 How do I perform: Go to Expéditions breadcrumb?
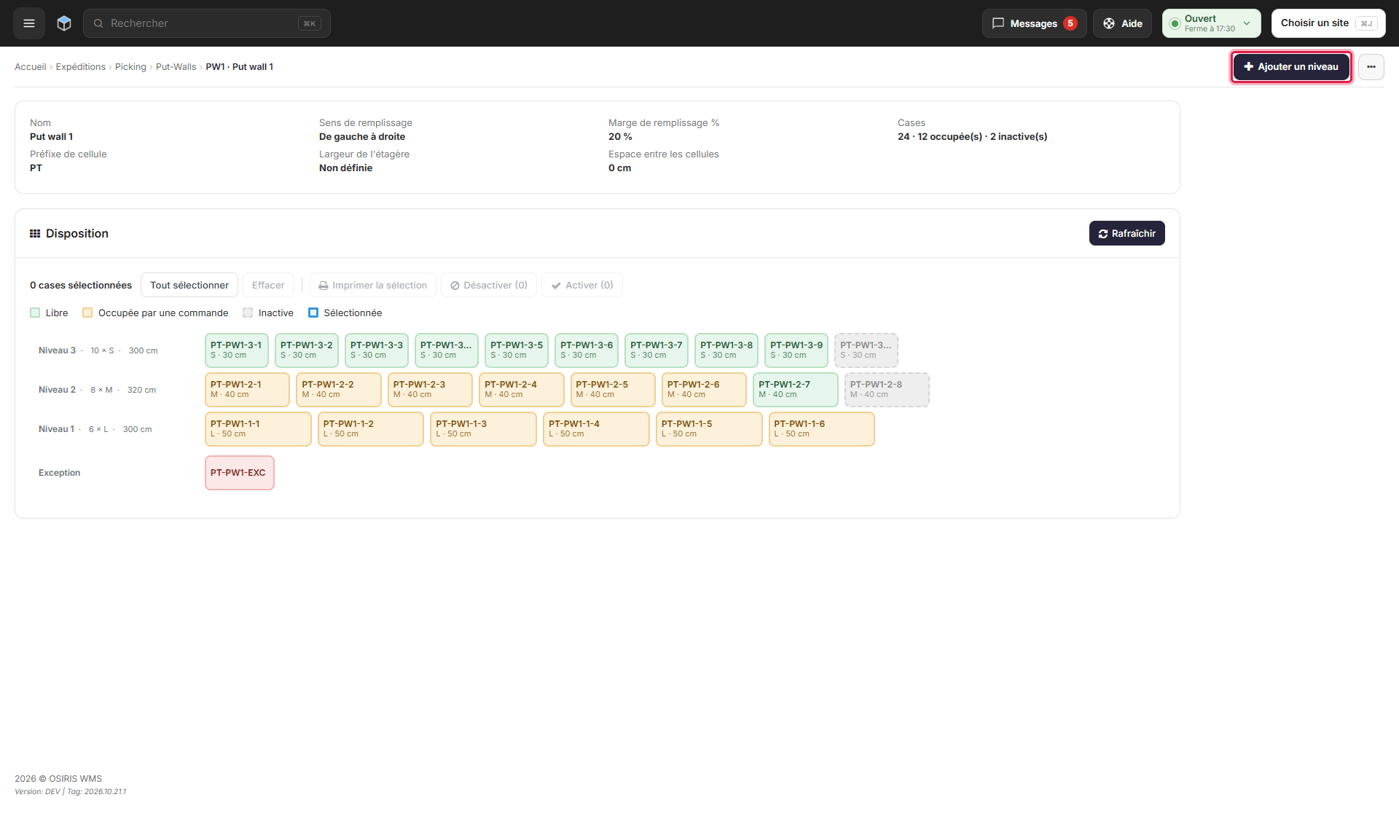(x=80, y=67)
